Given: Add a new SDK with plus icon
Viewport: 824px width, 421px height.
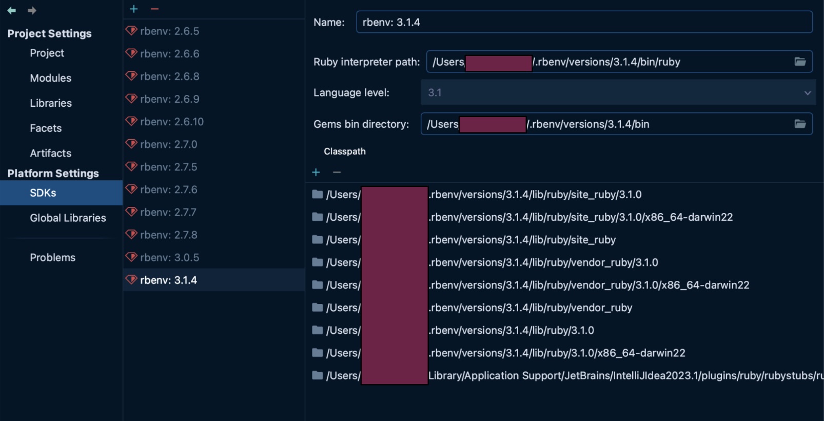Looking at the screenshot, I should (134, 9).
